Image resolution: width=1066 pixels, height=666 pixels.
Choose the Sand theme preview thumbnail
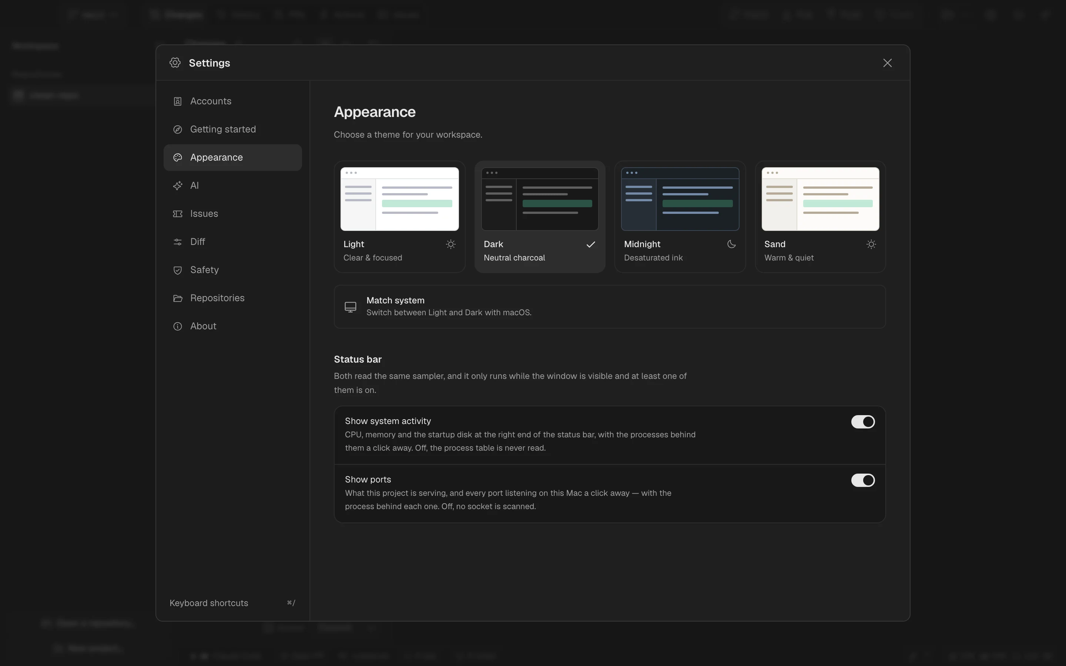point(820,199)
